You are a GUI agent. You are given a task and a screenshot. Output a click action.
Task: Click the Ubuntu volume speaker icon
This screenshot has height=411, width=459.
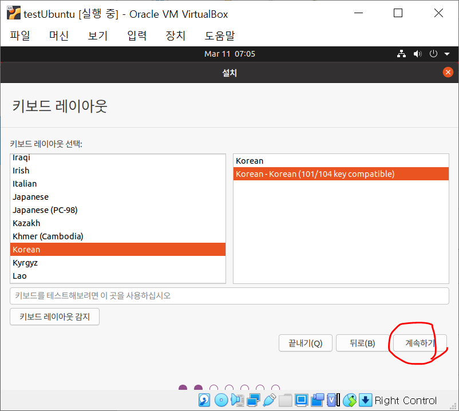pos(417,54)
